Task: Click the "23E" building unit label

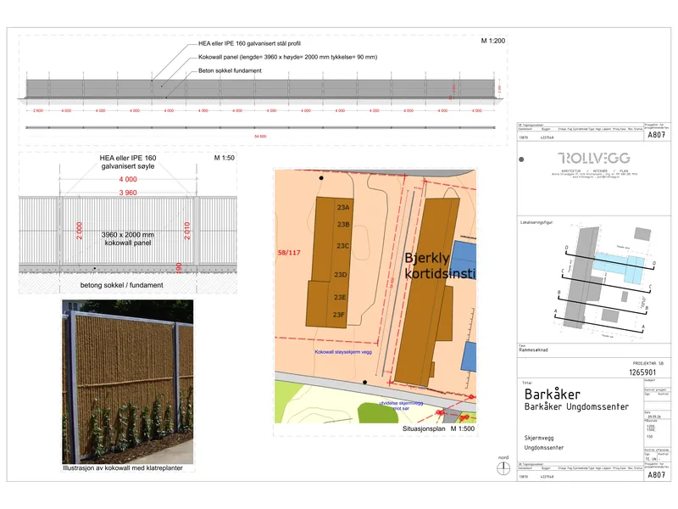Action: [340, 298]
